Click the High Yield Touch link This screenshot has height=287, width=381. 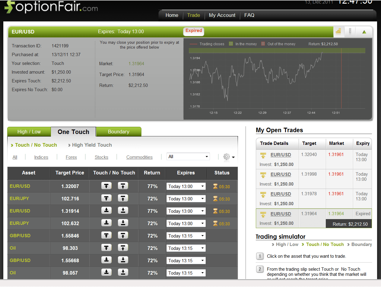coord(92,145)
